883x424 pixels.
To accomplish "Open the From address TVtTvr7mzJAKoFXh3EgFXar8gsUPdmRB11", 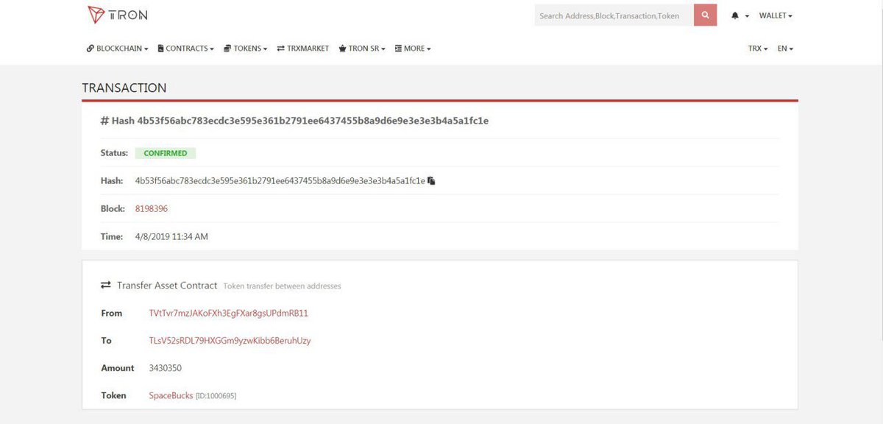I will pos(228,314).
